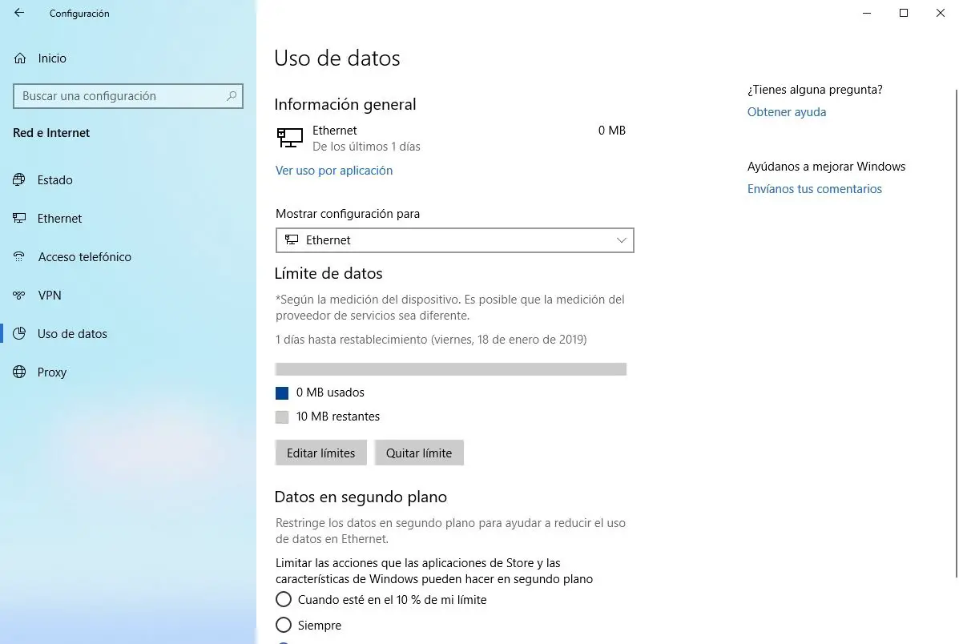Maximize the Configuración window

tap(904, 13)
